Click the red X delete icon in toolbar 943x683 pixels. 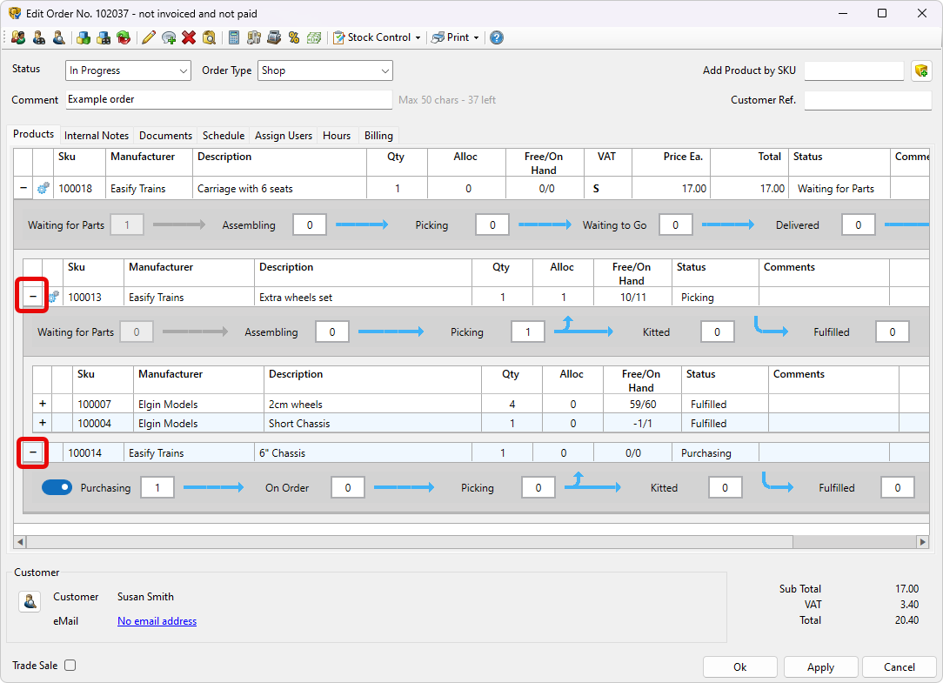tap(189, 37)
